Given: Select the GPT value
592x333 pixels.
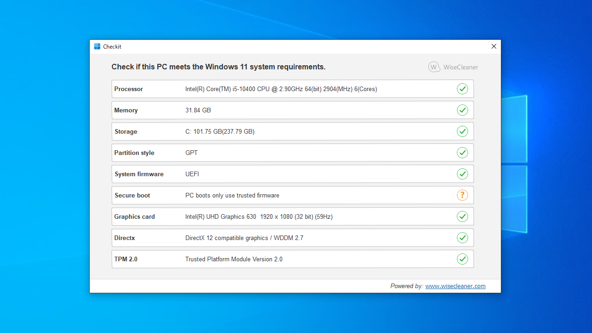Looking at the screenshot, I should click(x=191, y=153).
